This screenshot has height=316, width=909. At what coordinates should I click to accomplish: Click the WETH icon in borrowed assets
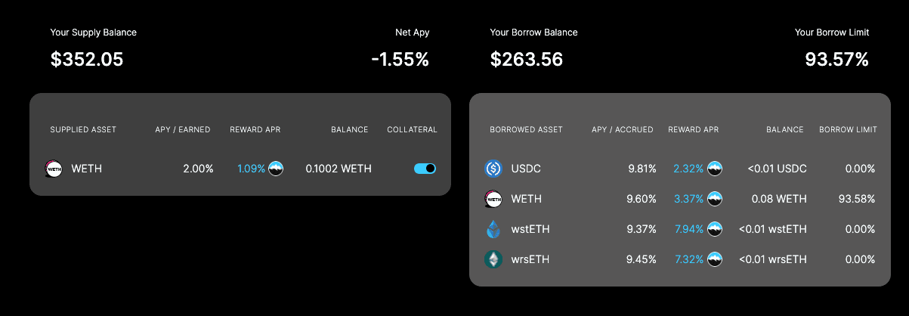(x=493, y=199)
